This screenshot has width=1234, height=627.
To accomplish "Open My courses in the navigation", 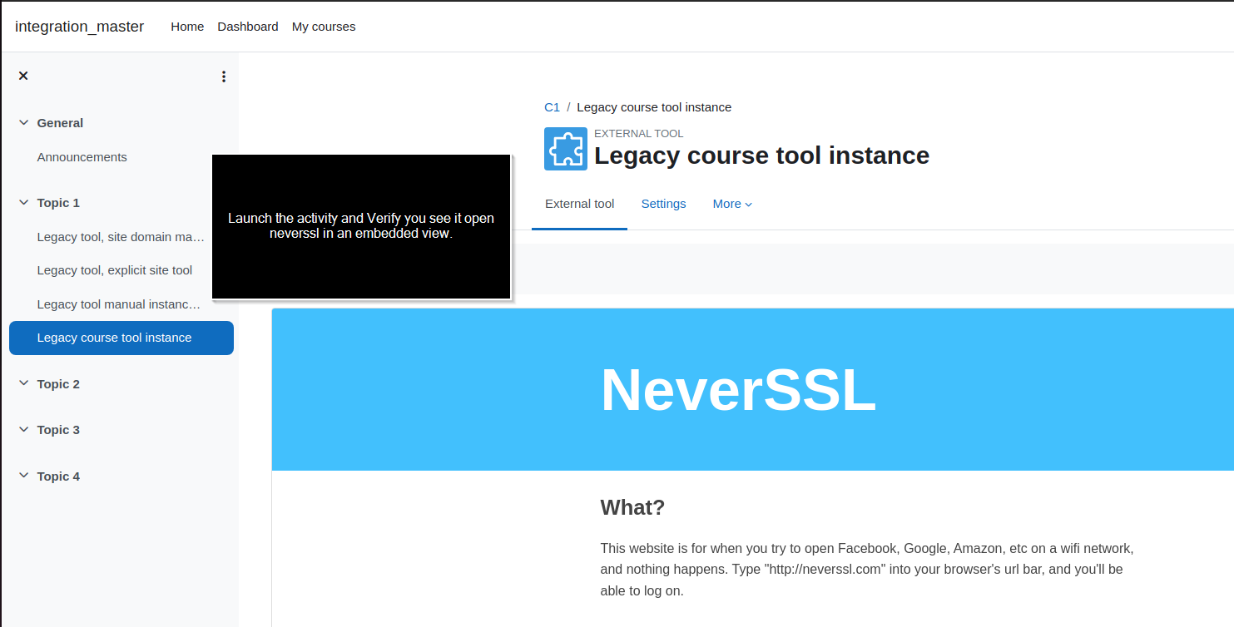I will [324, 27].
